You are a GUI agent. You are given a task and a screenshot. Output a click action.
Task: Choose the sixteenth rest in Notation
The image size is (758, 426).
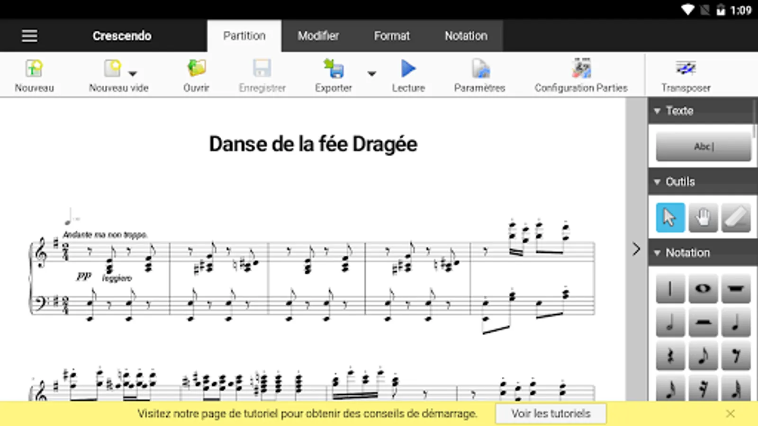(703, 389)
